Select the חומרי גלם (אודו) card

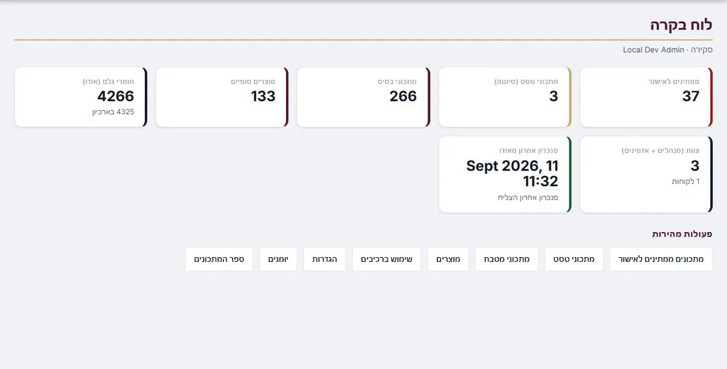click(81, 97)
